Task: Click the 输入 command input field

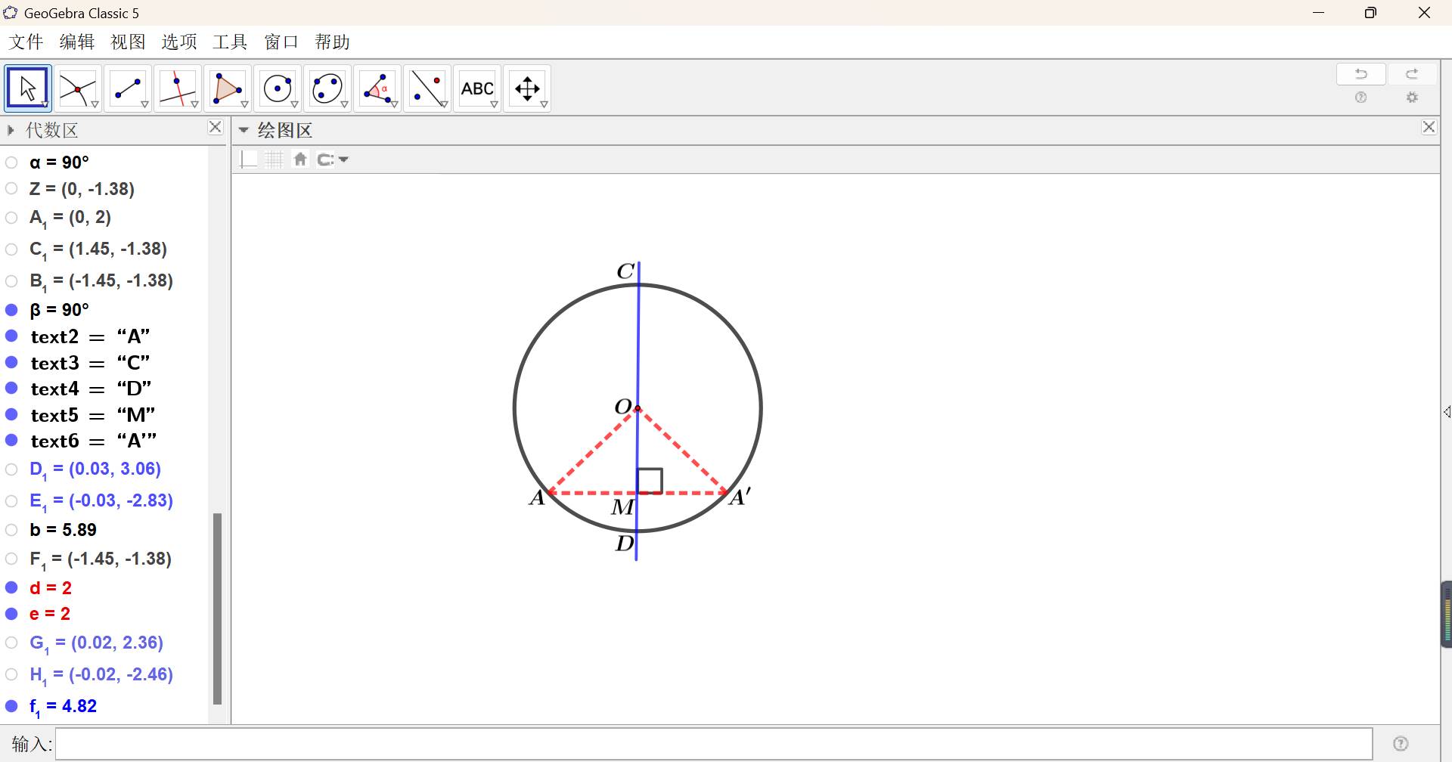Action: pyautogui.click(x=713, y=744)
